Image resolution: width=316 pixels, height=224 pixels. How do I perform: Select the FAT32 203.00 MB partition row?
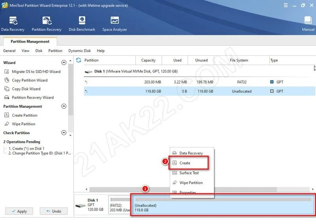point(199,82)
